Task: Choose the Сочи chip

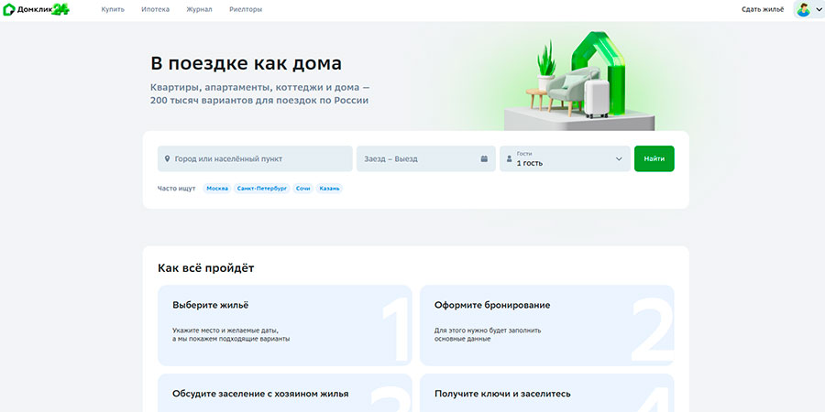Action: [x=303, y=188]
